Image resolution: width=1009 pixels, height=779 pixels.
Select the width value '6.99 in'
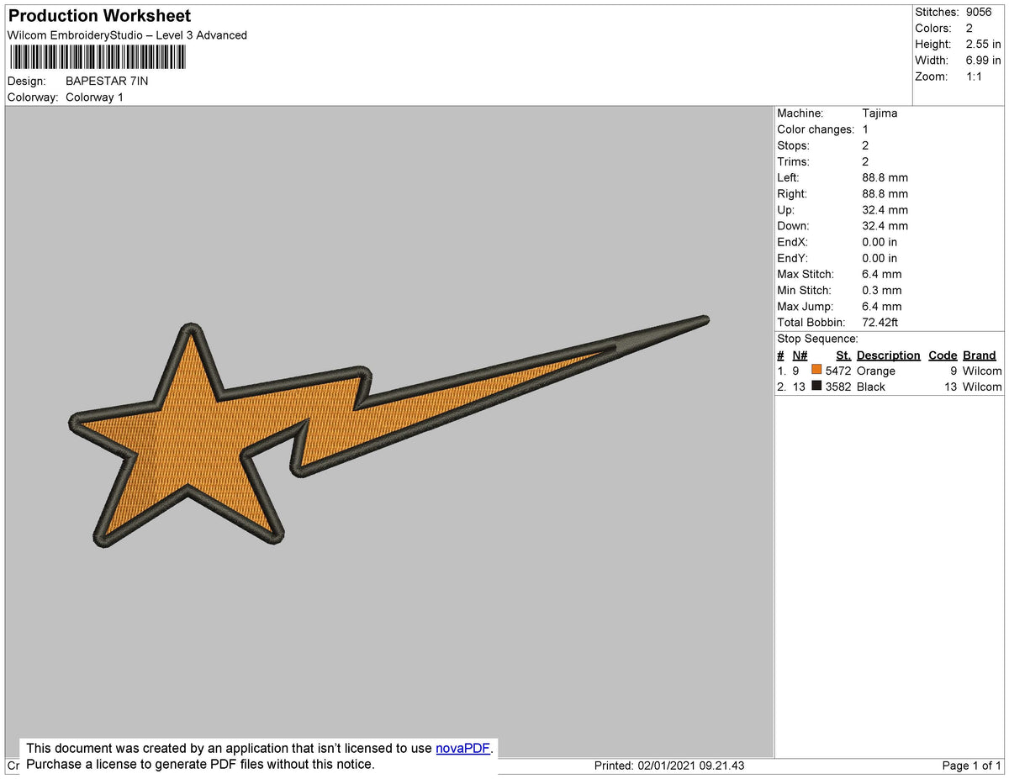coord(983,61)
